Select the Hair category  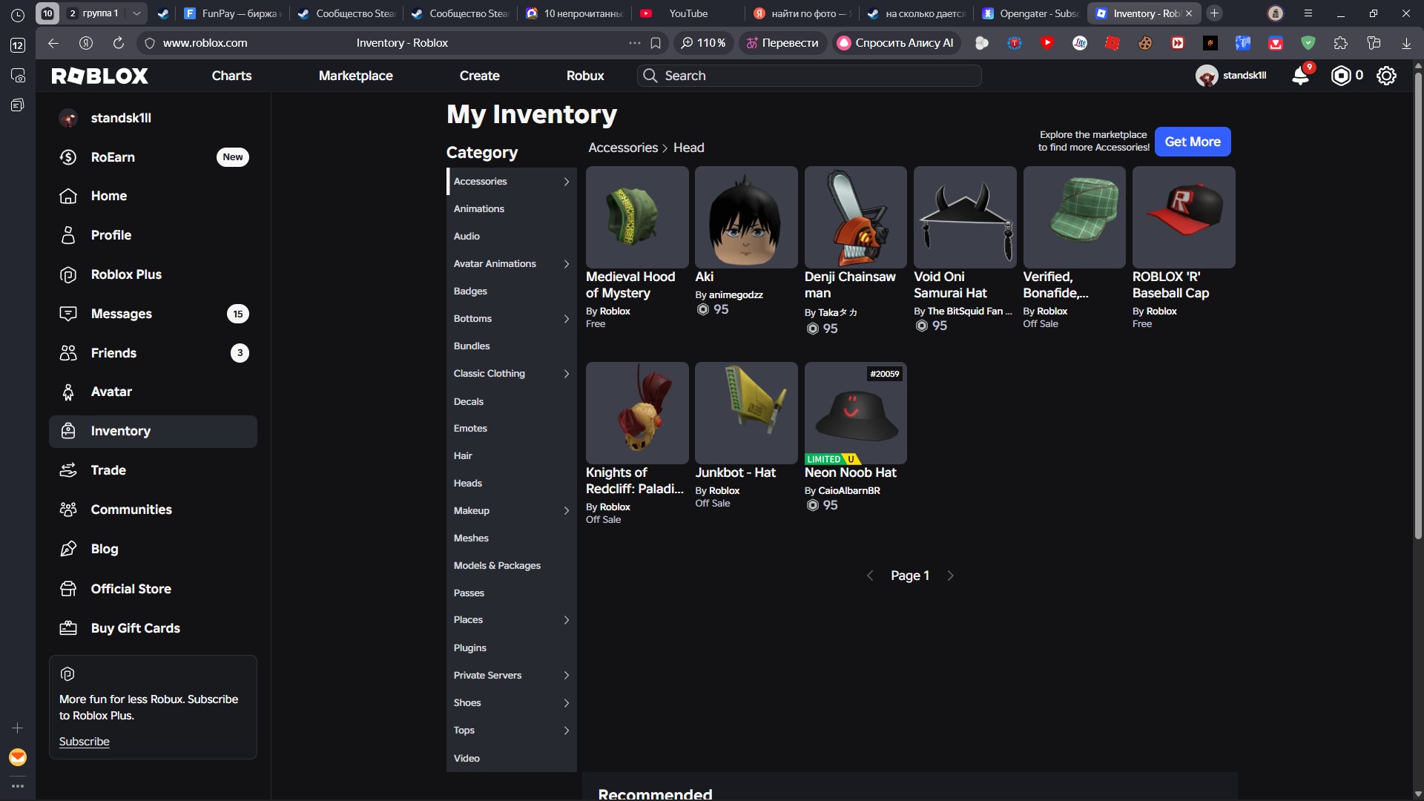[x=511, y=456]
